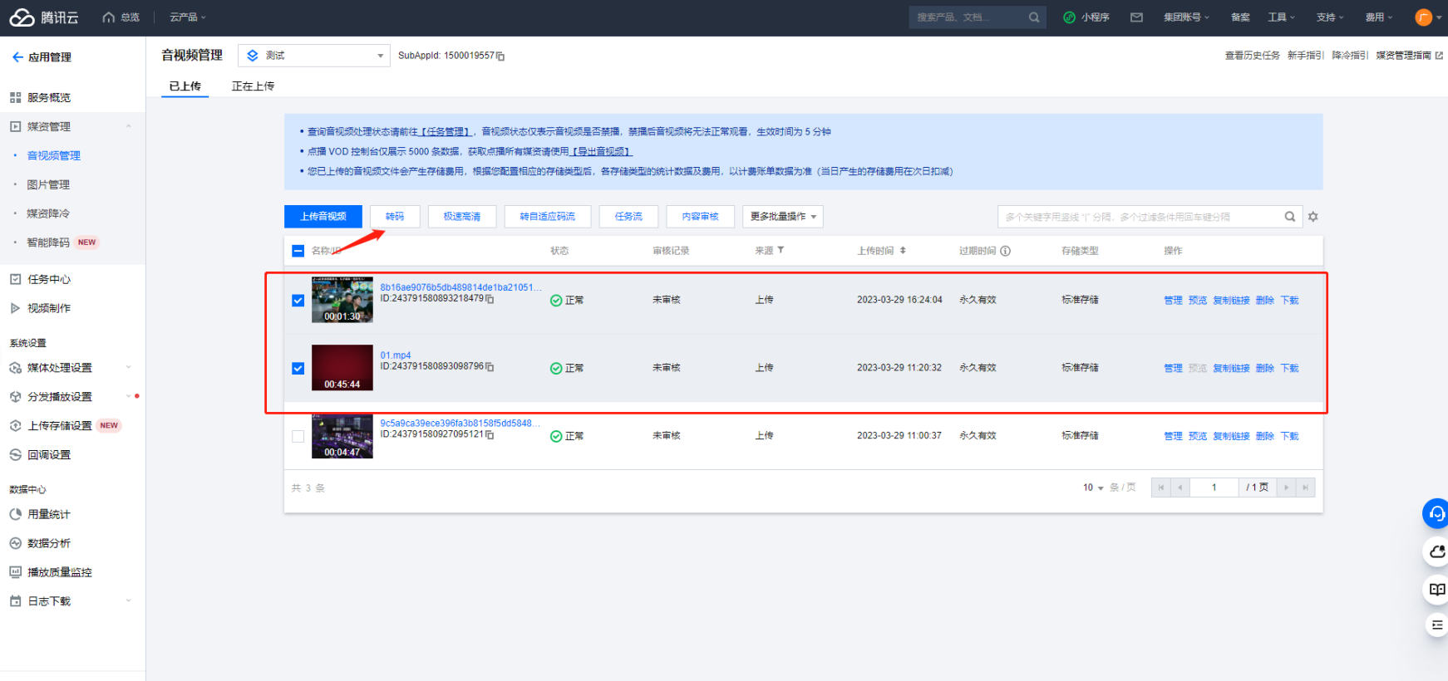Click the search magnifier in filter box
Screen dimensions: 1448x681
pos(1289,217)
